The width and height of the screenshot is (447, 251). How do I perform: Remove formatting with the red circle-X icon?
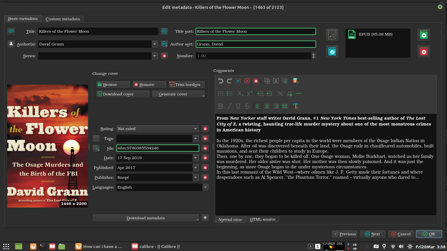(247, 81)
